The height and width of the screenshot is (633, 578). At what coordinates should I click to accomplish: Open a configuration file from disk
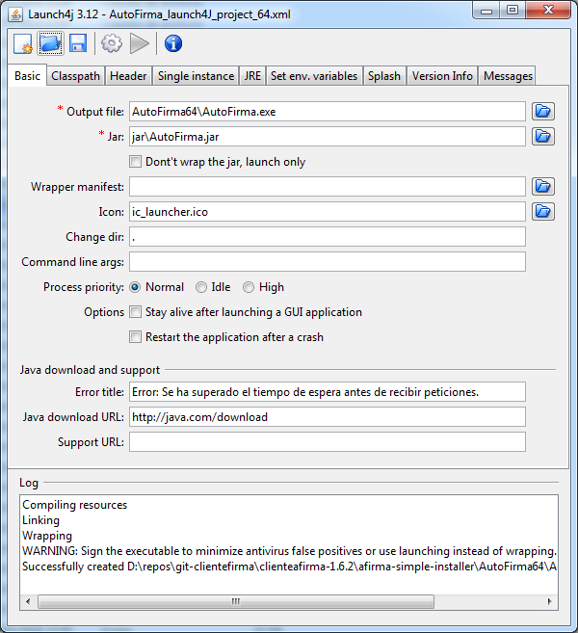[x=50, y=43]
